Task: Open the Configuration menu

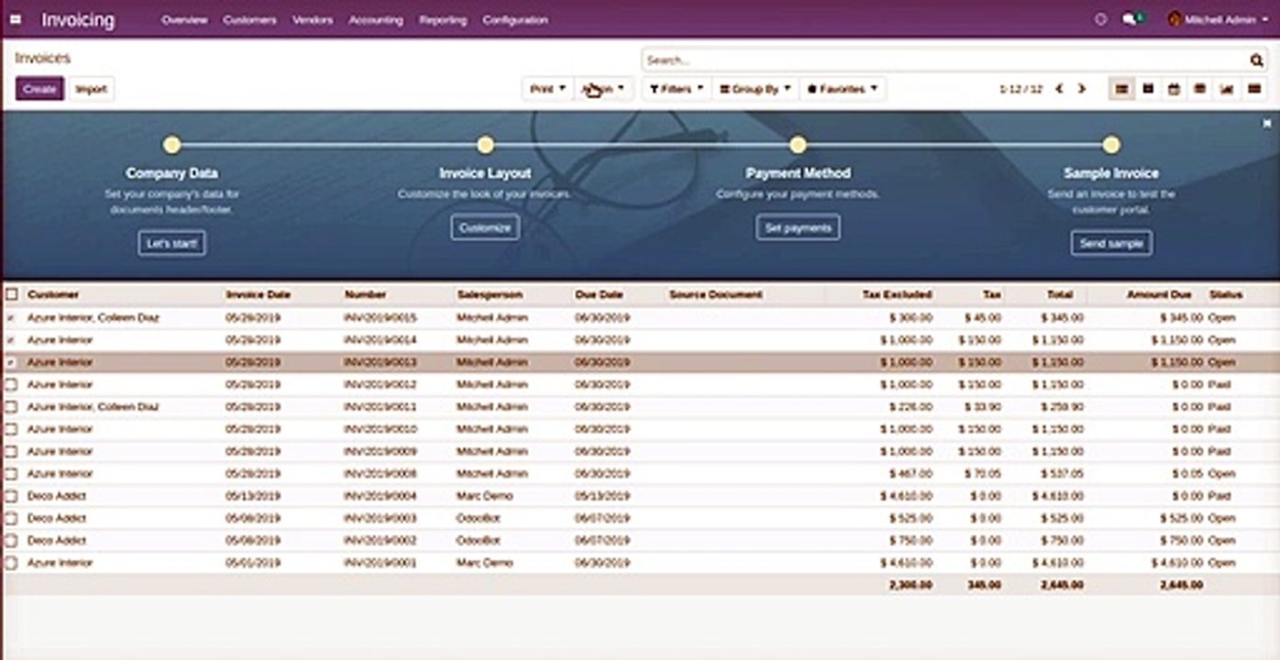Action: (515, 19)
